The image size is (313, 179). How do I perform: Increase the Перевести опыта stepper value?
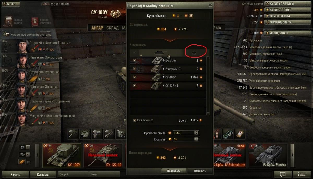tap(197, 132)
